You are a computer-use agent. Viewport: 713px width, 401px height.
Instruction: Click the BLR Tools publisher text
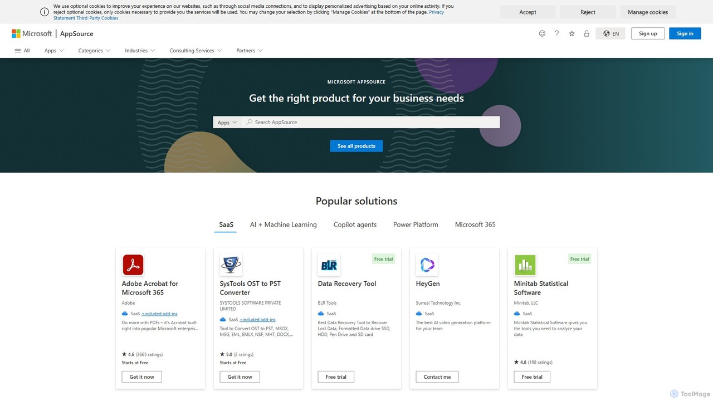pyautogui.click(x=328, y=303)
